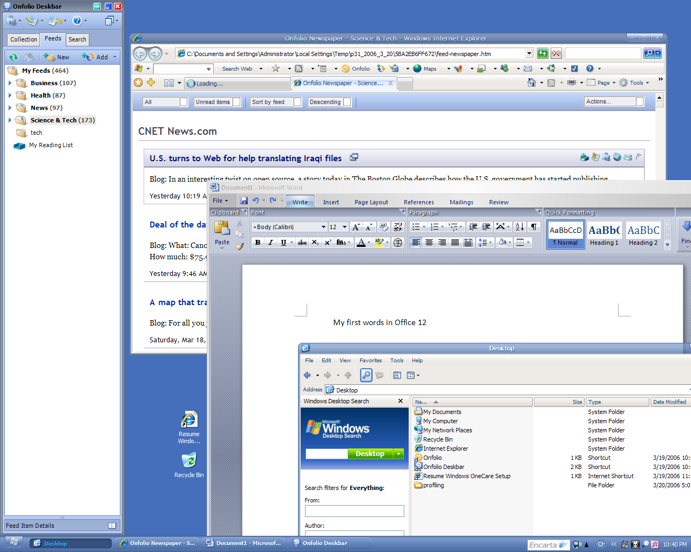Screen dimensions: 691x552
Task: Click the From: filter field in Desktop Search
Action: (355, 510)
